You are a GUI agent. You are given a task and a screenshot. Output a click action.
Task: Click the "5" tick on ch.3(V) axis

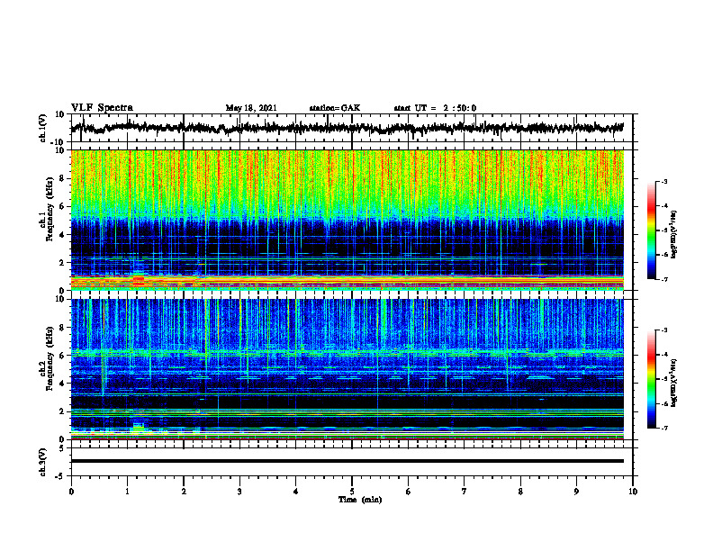point(63,448)
